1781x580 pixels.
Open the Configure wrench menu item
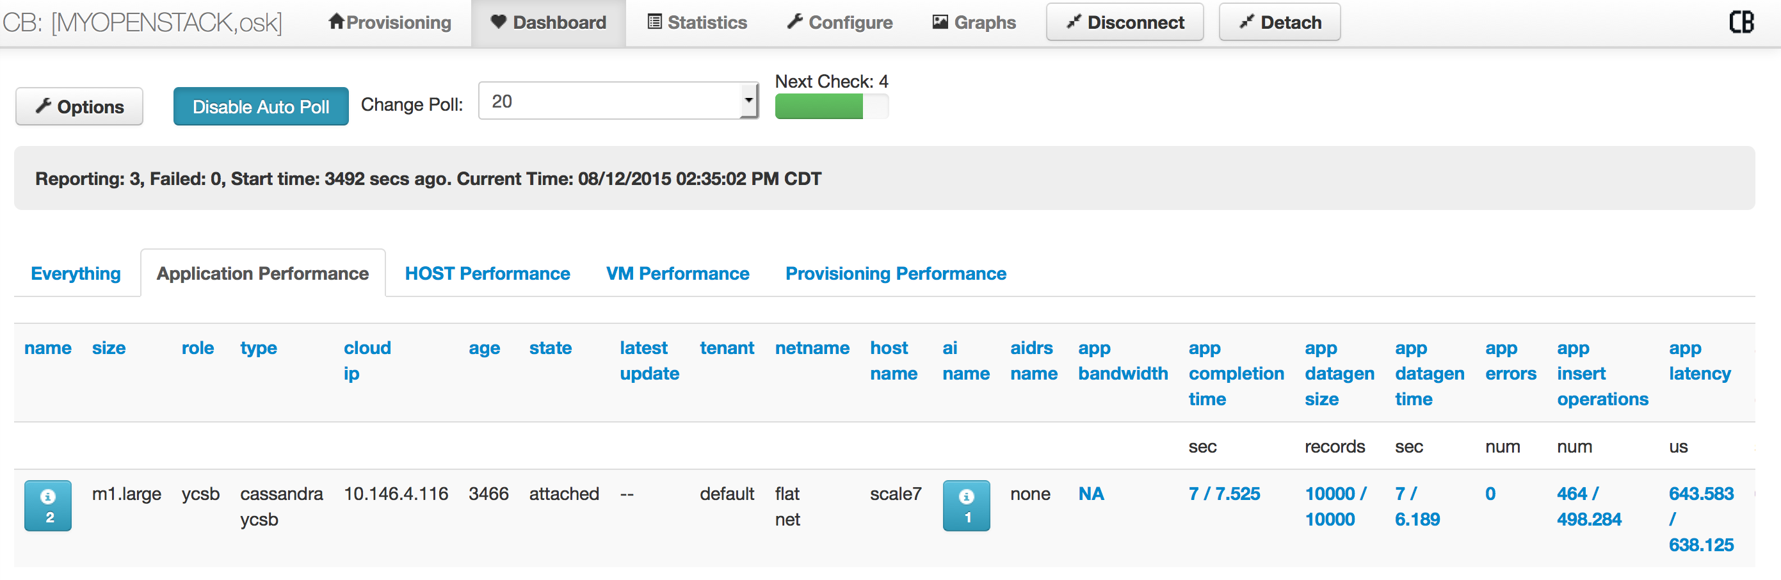(x=839, y=23)
